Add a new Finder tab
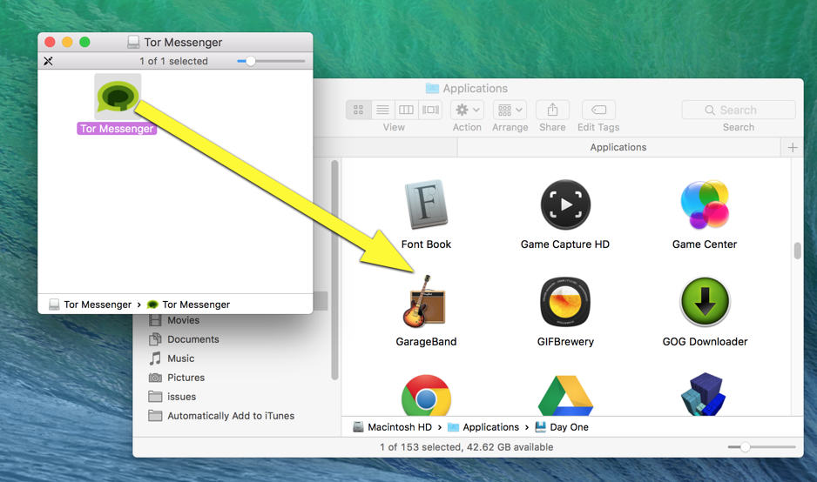Image resolution: width=817 pixels, height=482 pixels. pyautogui.click(x=793, y=148)
